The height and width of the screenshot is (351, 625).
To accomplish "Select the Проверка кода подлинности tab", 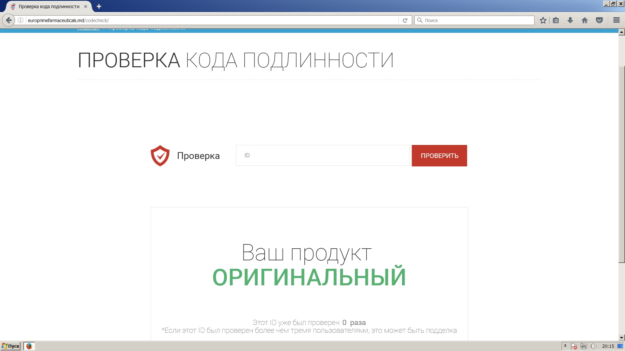I will click(x=49, y=6).
